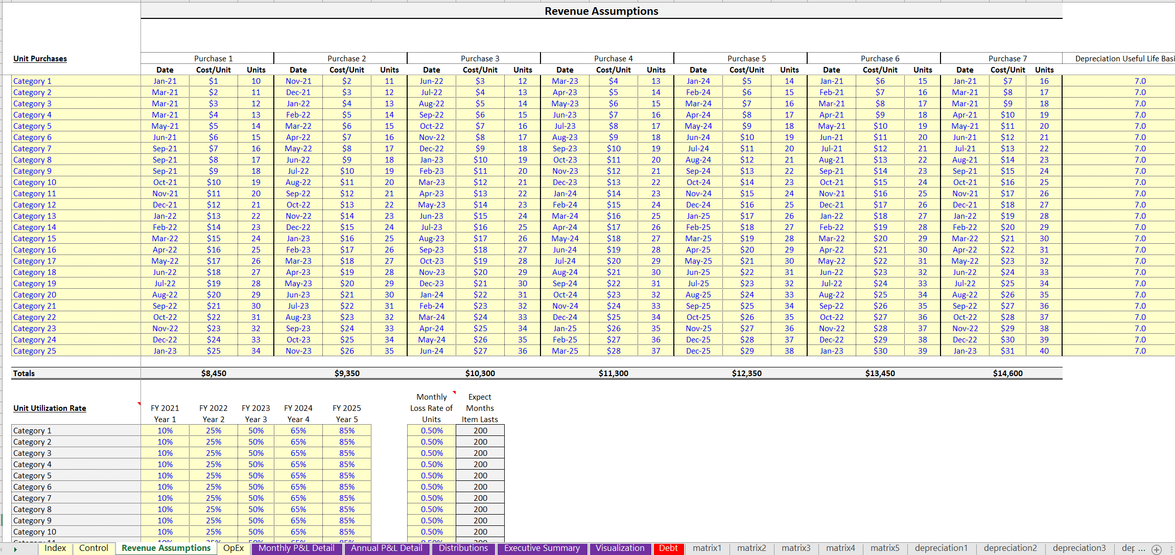This screenshot has height=555, width=1175.
Task: Open the matrix3 sheet tab
Action: click(x=796, y=548)
